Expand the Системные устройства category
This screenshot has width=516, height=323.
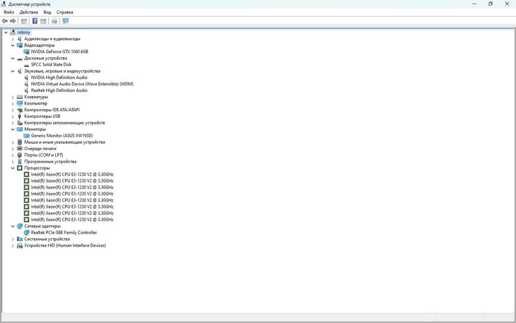[13, 239]
